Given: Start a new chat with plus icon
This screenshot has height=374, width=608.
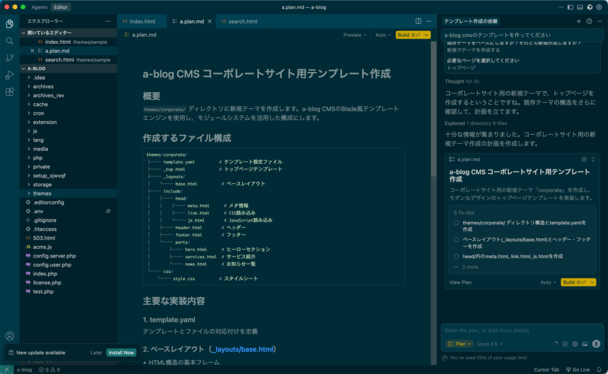Looking at the screenshot, I should [x=579, y=21].
